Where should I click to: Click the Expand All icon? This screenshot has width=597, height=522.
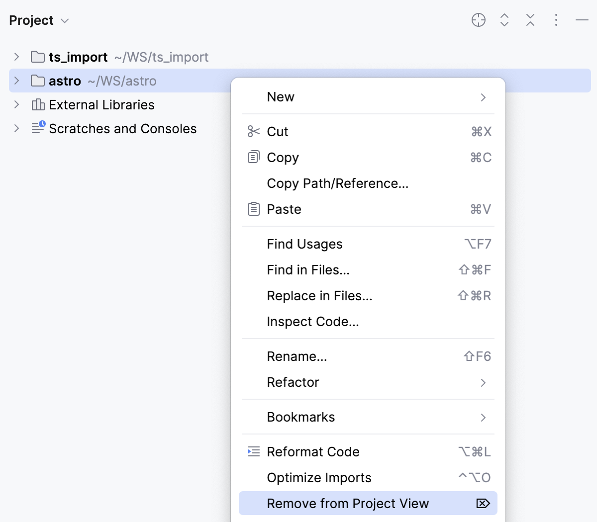504,20
